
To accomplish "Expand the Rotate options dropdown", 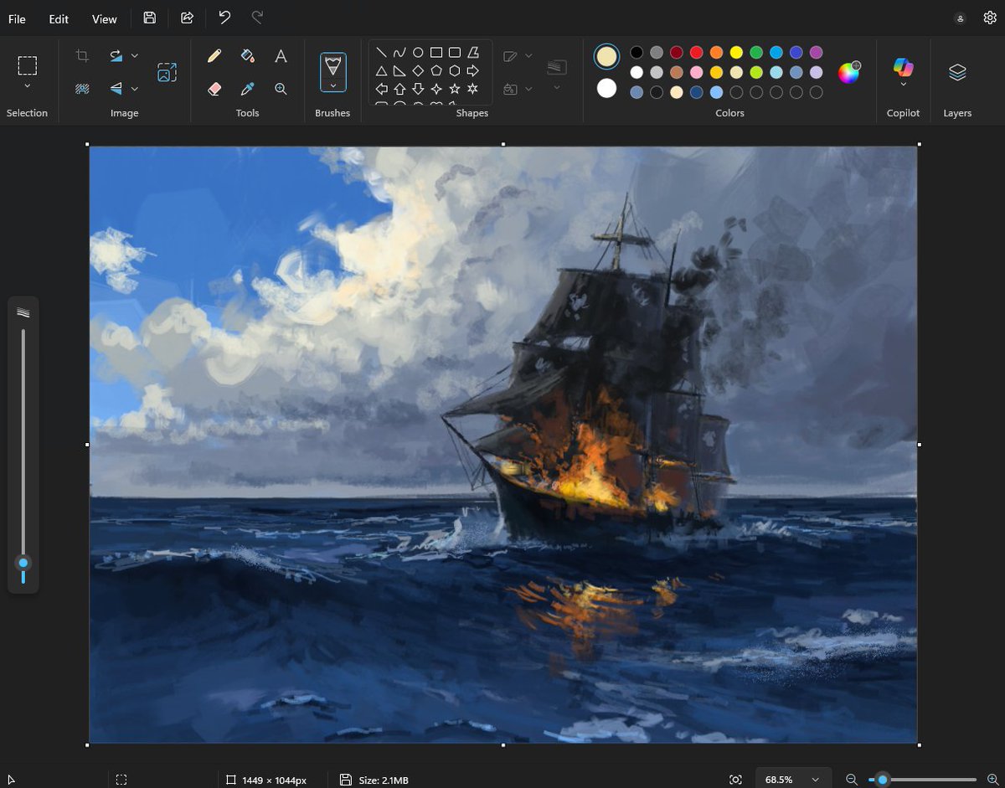I will 134,55.
